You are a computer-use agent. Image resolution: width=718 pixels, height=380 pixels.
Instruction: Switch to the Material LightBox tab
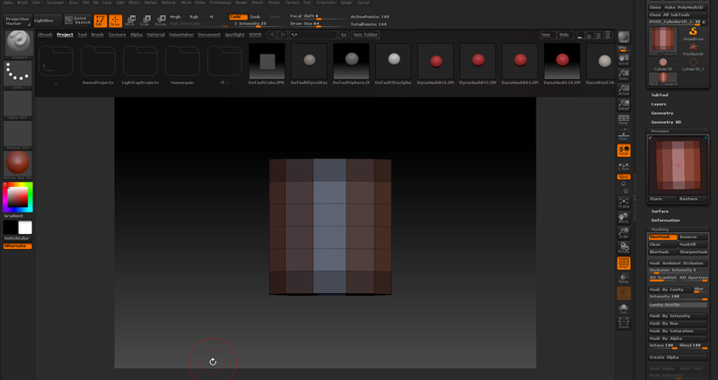155,35
